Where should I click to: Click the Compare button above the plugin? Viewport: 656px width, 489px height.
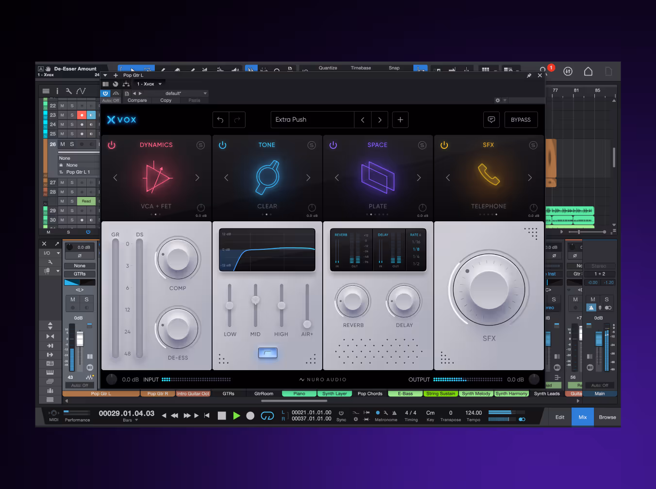137,100
